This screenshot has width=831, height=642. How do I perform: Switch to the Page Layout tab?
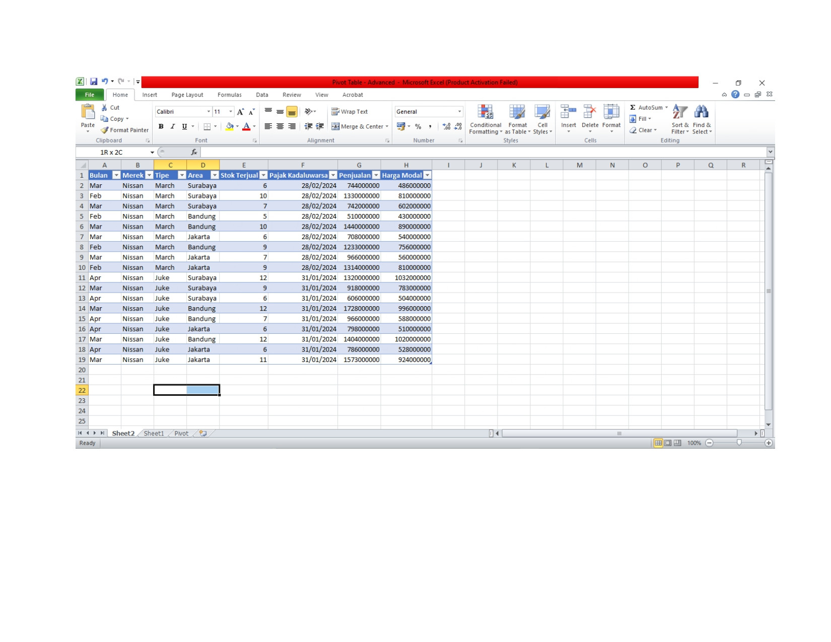click(187, 95)
